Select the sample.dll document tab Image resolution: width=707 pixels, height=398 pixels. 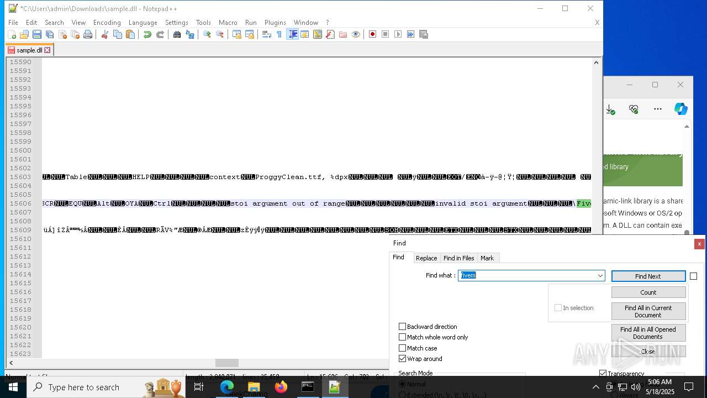point(28,50)
